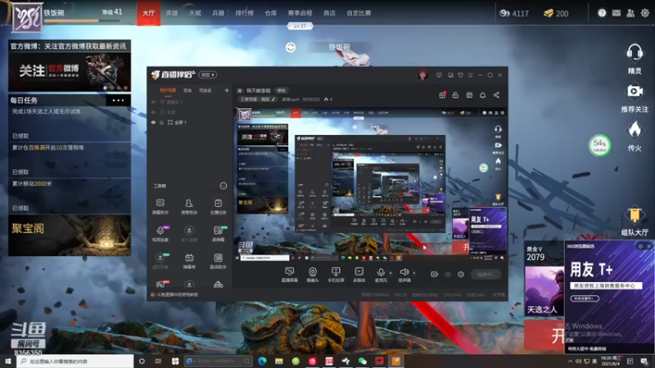This screenshot has width=655, height=368.
Task: Click the 传火 flame icon
Action: (634, 130)
